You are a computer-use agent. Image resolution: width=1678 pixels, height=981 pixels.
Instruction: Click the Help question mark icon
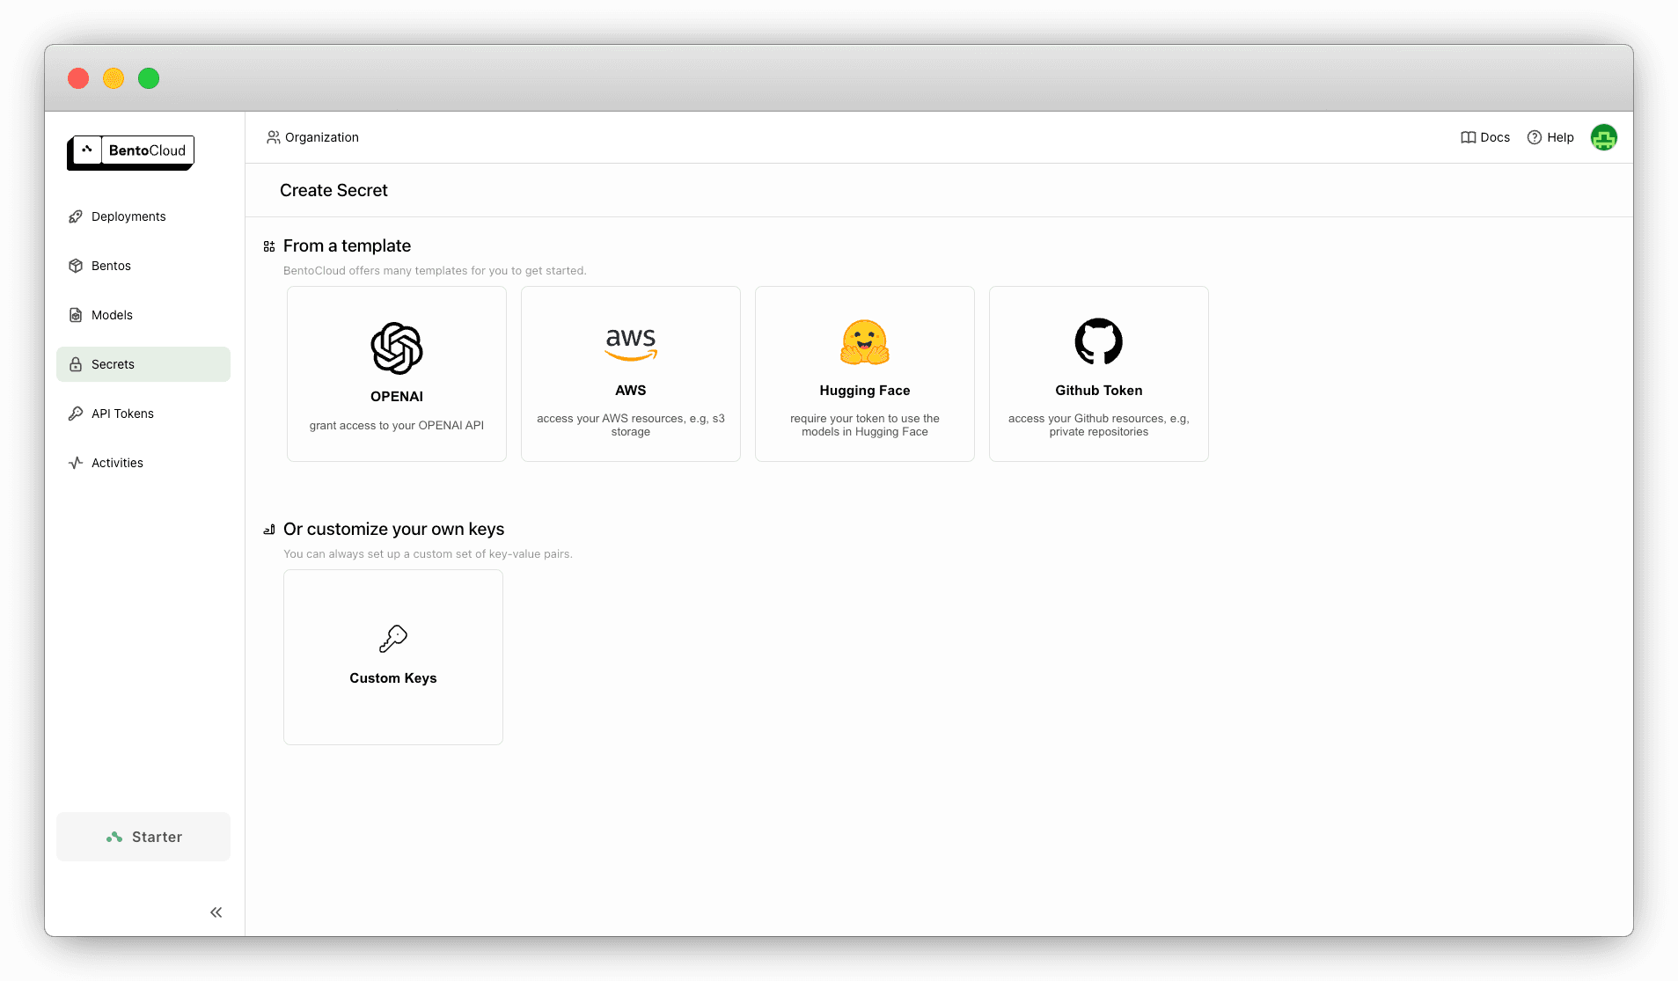1535,137
